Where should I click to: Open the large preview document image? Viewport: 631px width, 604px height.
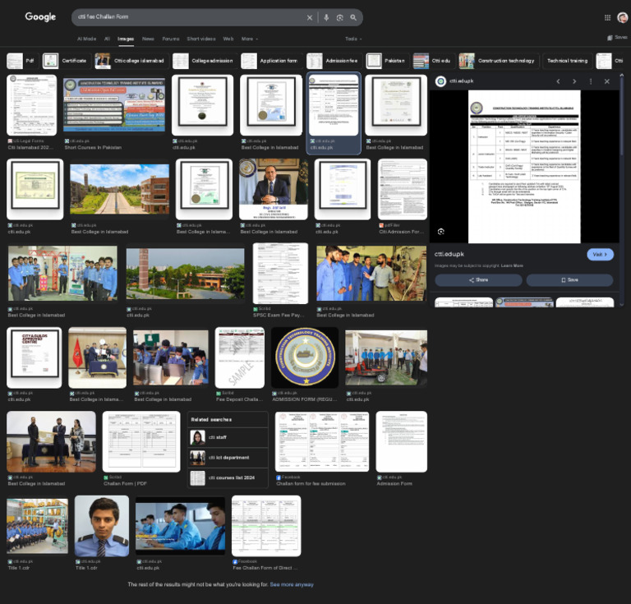coord(524,167)
